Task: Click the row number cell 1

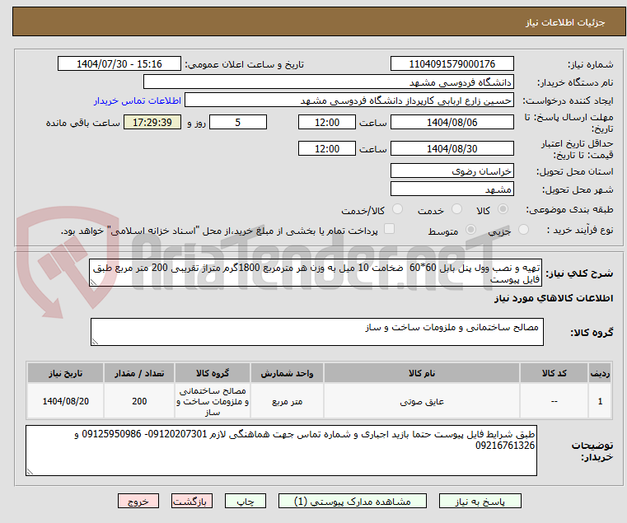Action: point(600,401)
